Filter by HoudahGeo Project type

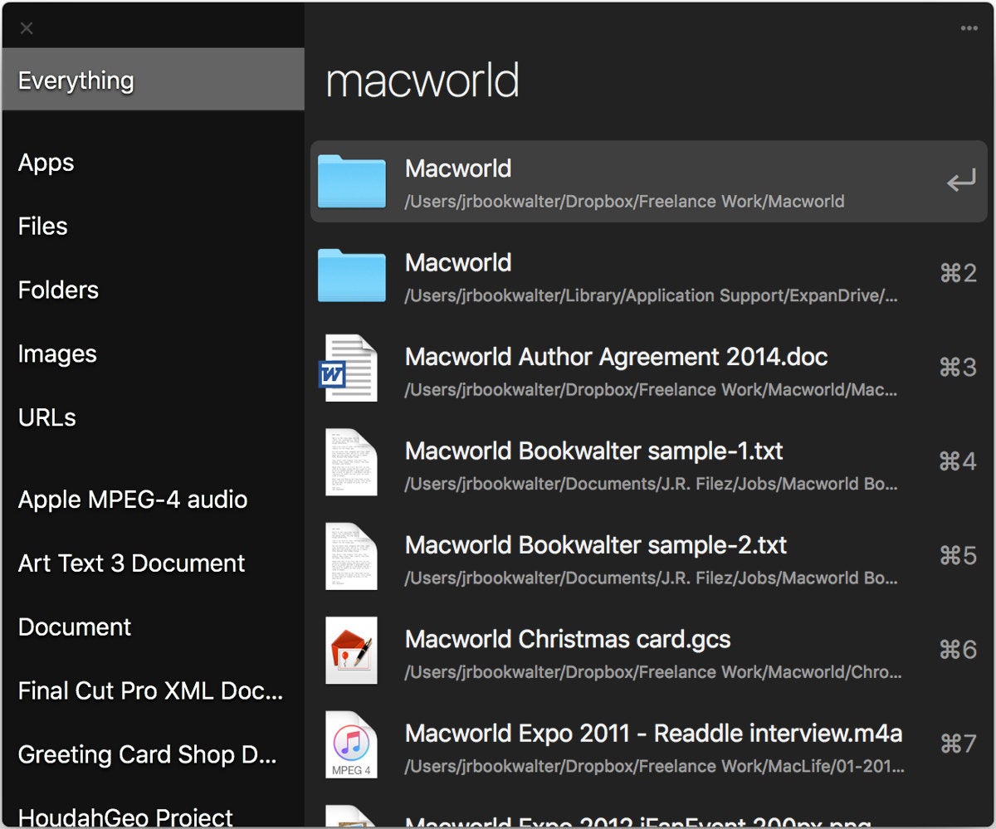(126, 817)
